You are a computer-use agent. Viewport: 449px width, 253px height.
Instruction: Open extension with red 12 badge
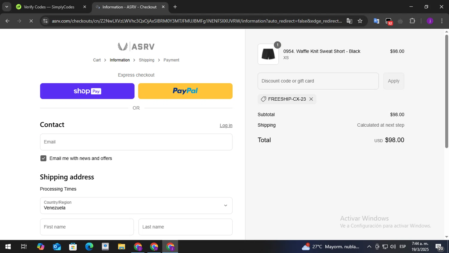coord(389,21)
